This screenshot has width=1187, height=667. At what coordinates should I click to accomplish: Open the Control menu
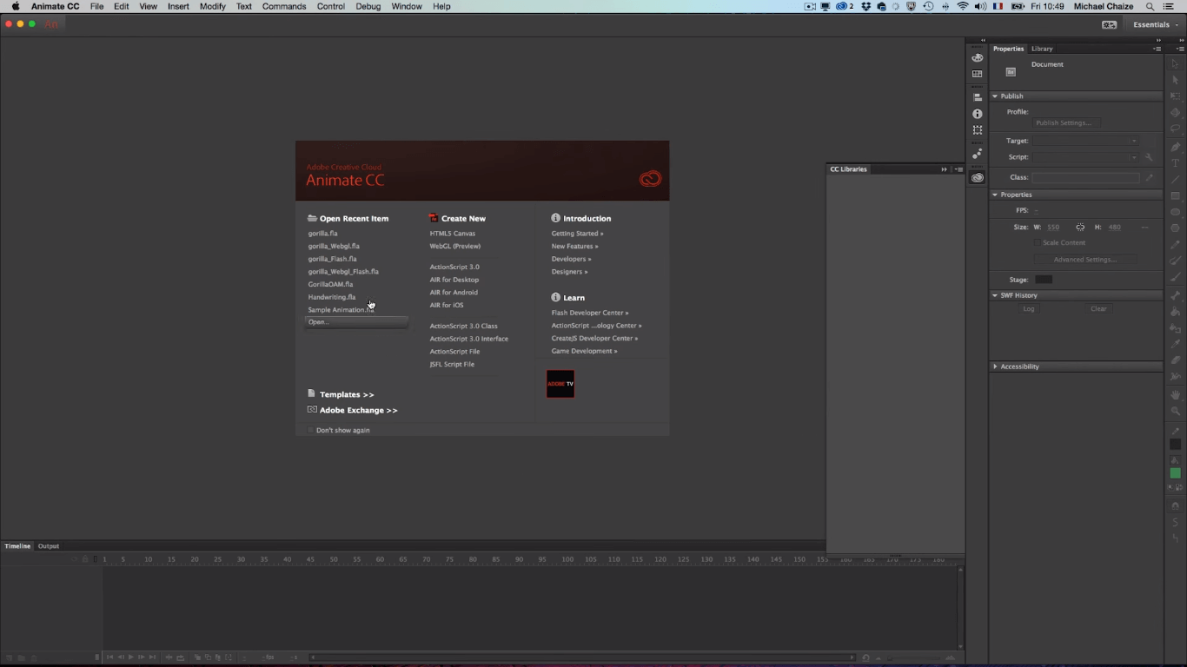pyautogui.click(x=331, y=6)
